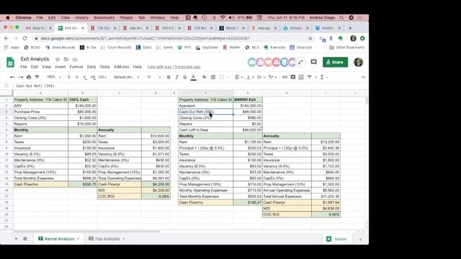Redo the last action
This screenshot has height=259, width=461.
pos(21,77)
